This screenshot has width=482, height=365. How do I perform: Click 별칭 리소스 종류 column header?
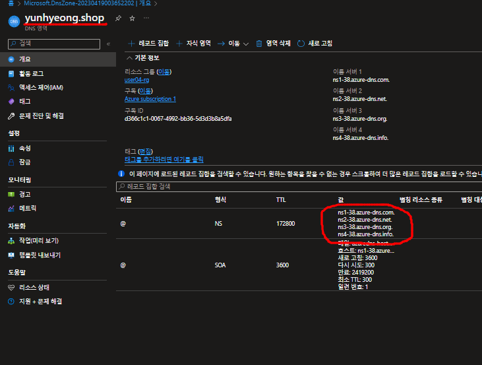click(421, 200)
